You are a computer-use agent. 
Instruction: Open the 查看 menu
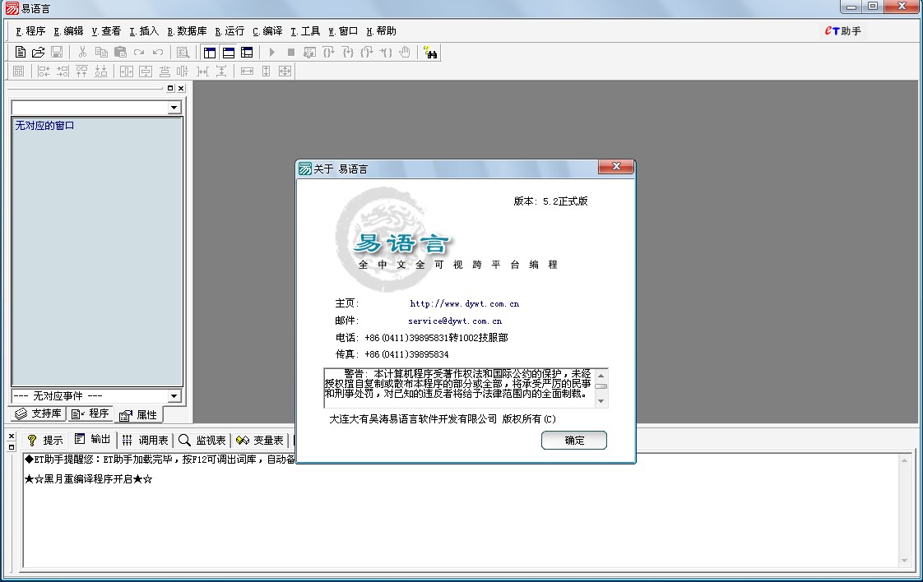pos(106,31)
